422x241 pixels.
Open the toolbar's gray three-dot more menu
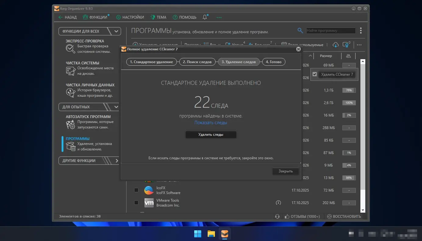359,45
